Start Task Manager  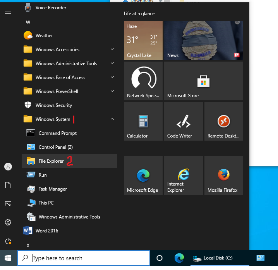pyautogui.click(x=69, y=189)
